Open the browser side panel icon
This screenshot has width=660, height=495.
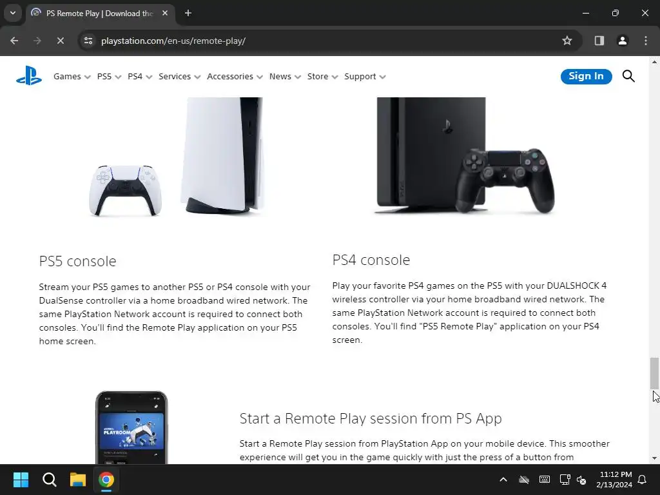pyautogui.click(x=599, y=41)
